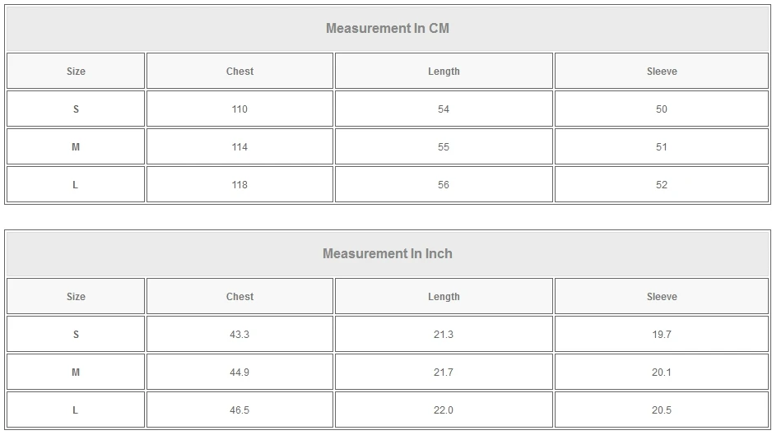
Task: Select the Chest header in Inch table
Action: [240, 297]
